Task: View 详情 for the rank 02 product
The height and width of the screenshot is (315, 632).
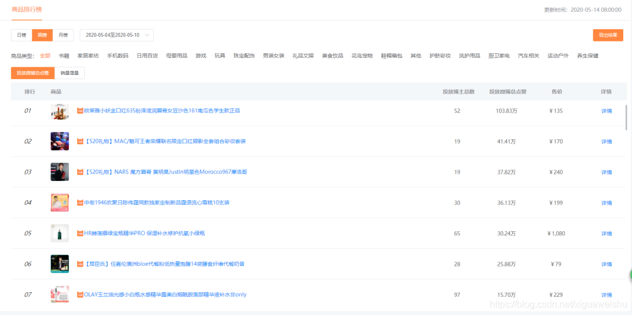Action: (x=607, y=142)
